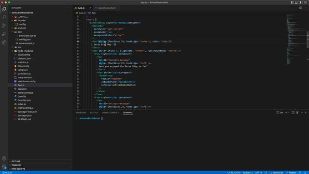Click the Prettier status bar item
Viewport: 309px width, 174px height.
click(x=291, y=173)
